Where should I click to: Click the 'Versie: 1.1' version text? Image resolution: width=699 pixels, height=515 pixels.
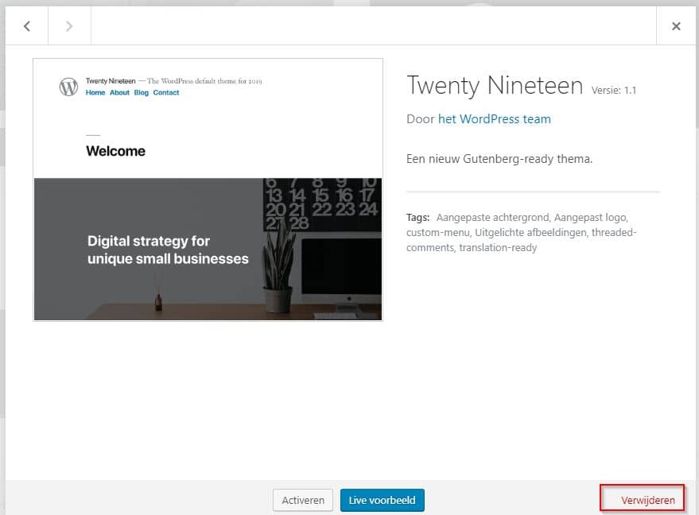coord(613,91)
